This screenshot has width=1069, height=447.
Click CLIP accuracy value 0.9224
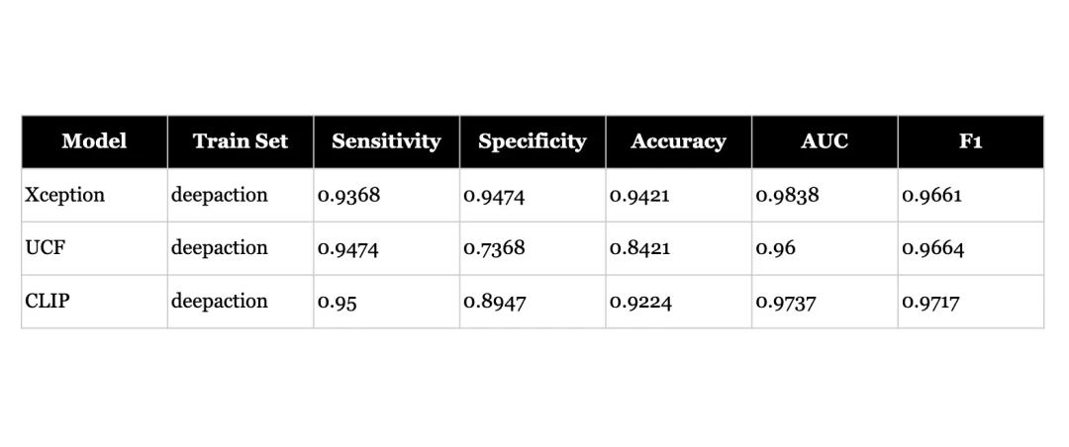(640, 302)
